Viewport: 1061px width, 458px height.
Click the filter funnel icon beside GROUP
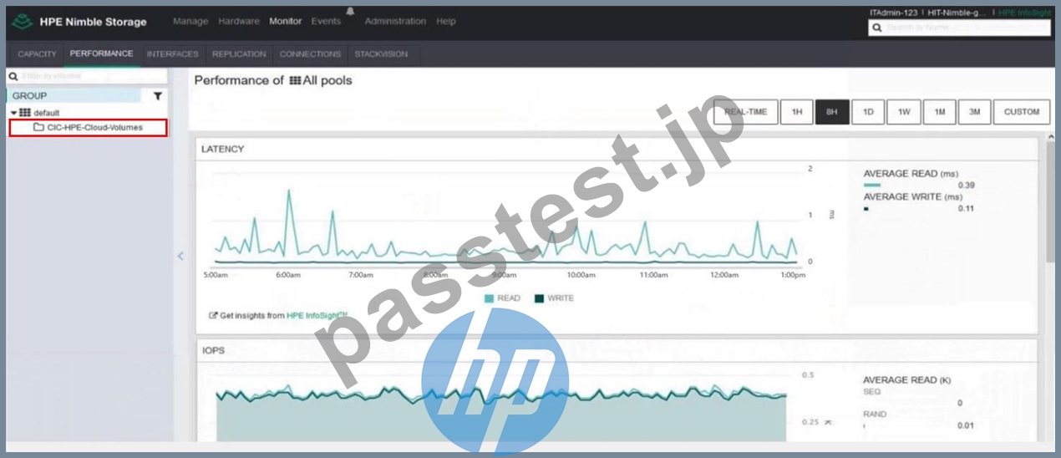[x=157, y=96]
